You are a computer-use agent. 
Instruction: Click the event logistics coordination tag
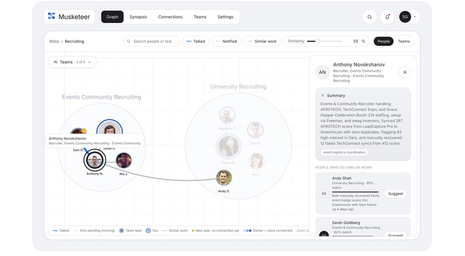coord(344,152)
